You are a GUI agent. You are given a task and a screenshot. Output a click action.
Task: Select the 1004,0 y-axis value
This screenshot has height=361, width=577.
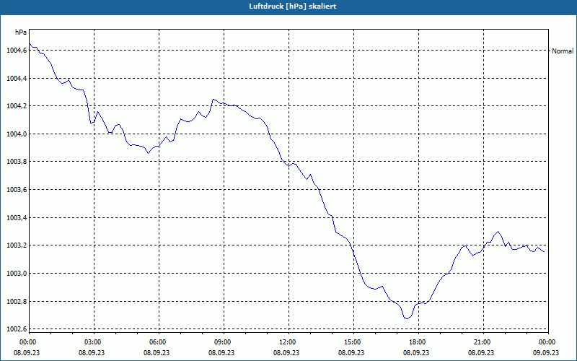point(17,134)
